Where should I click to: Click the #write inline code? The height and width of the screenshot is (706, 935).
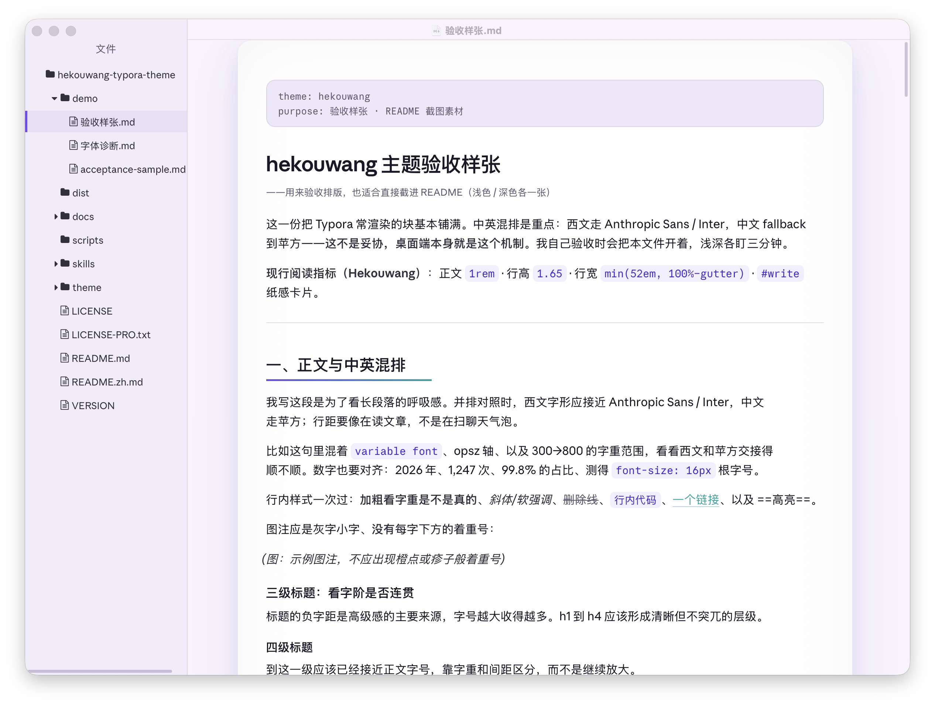pos(780,274)
